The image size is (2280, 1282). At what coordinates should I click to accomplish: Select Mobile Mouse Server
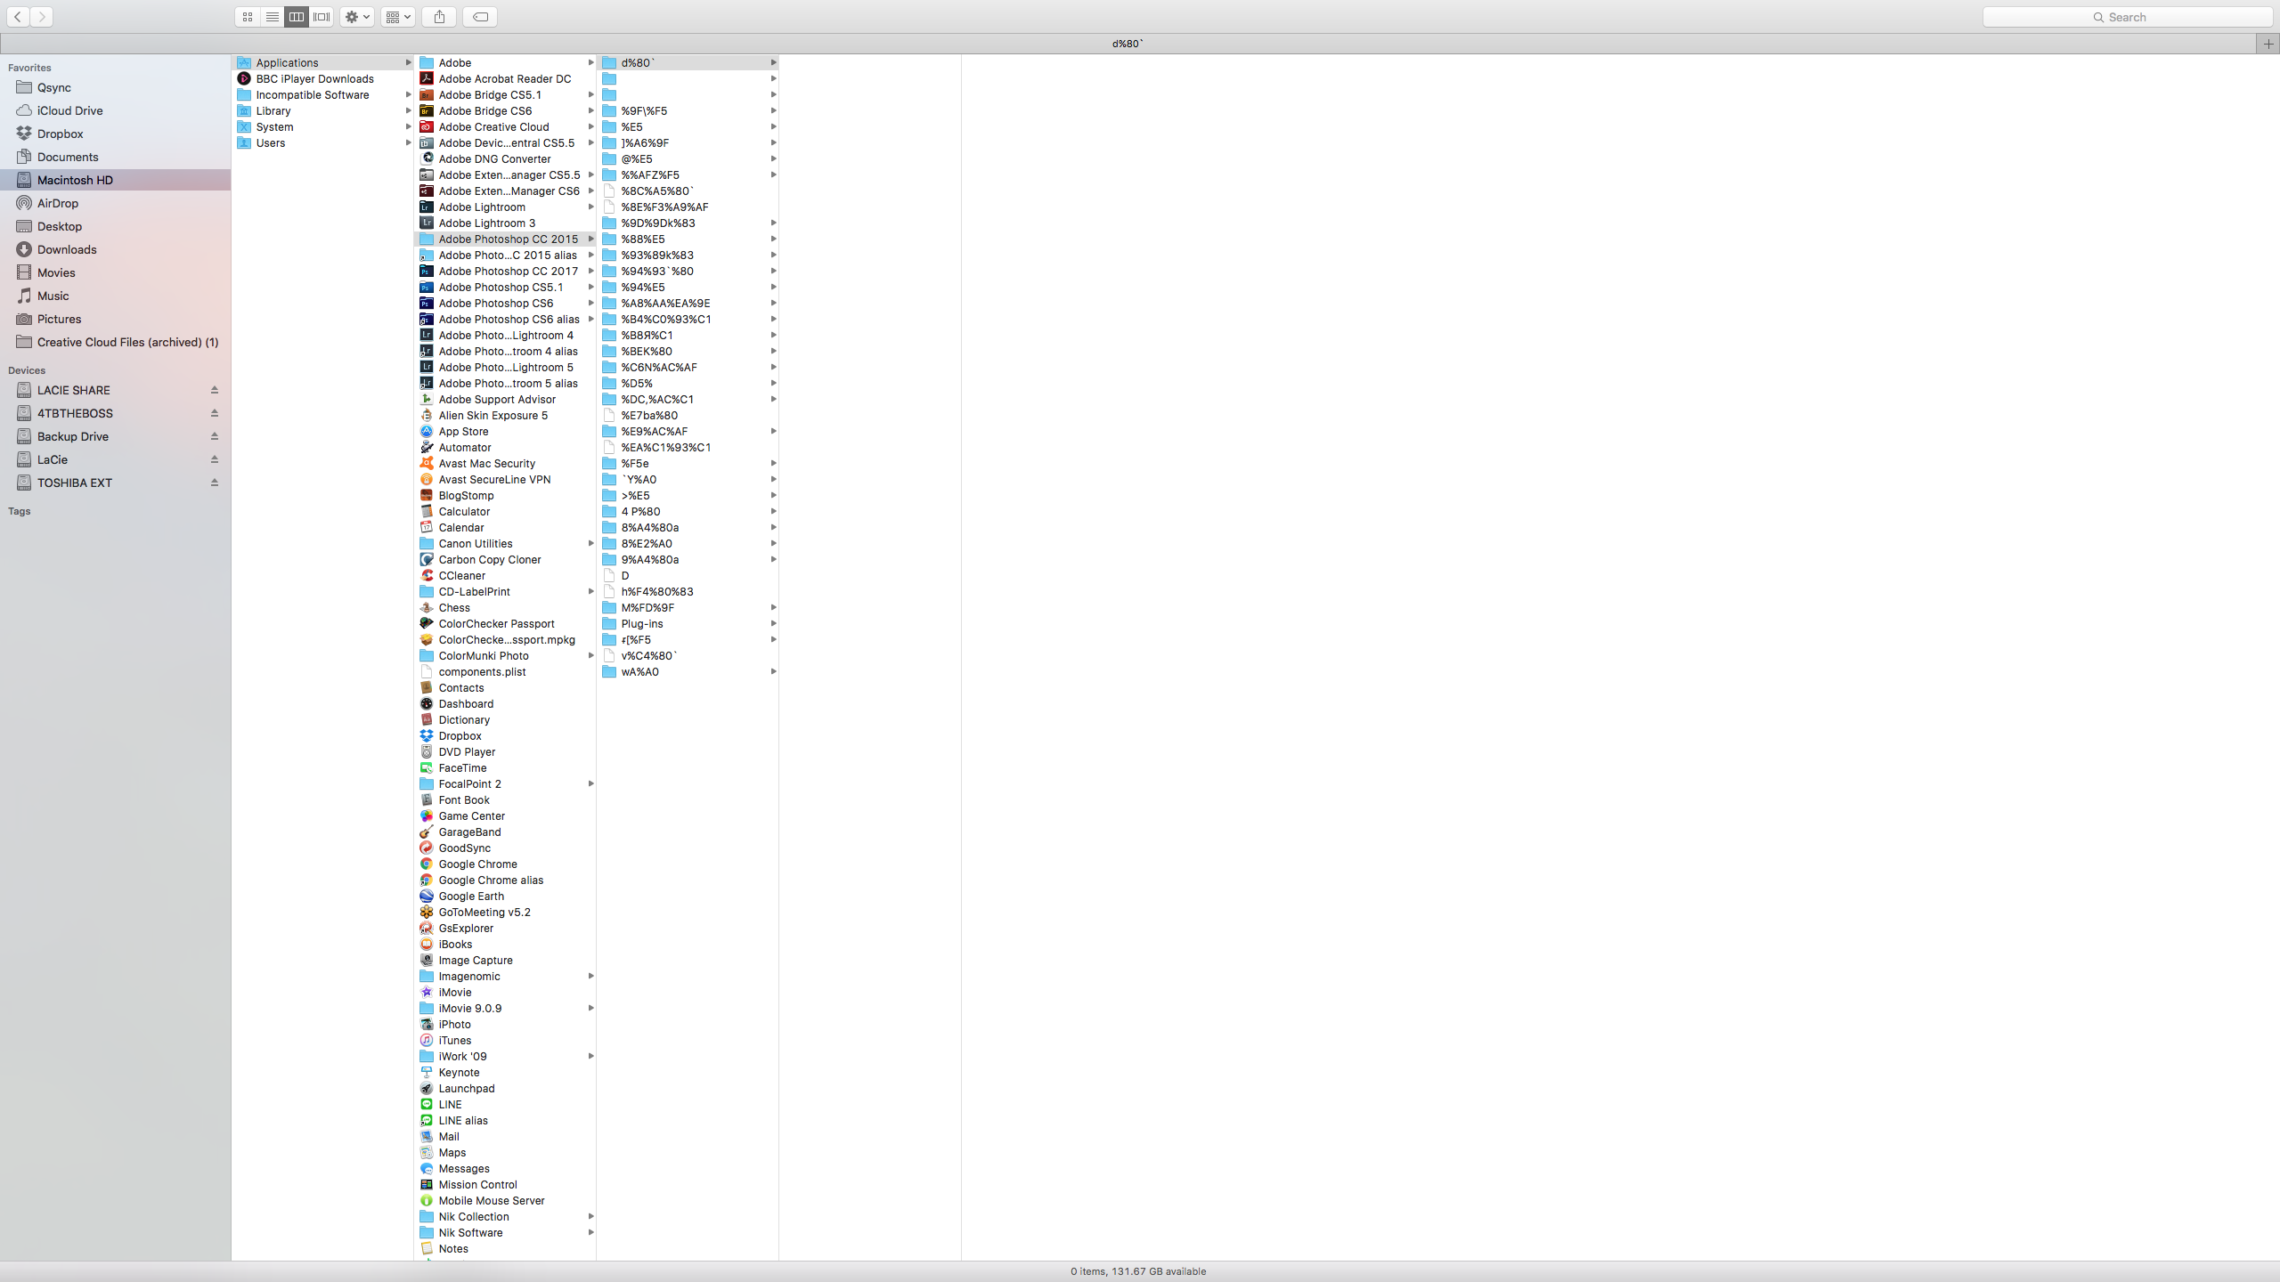click(x=492, y=1200)
